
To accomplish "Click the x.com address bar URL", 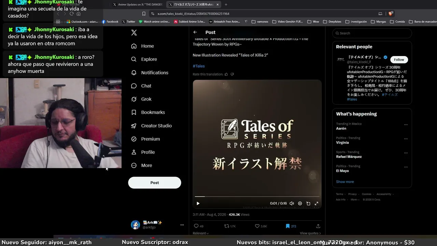I will tap(193, 14).
